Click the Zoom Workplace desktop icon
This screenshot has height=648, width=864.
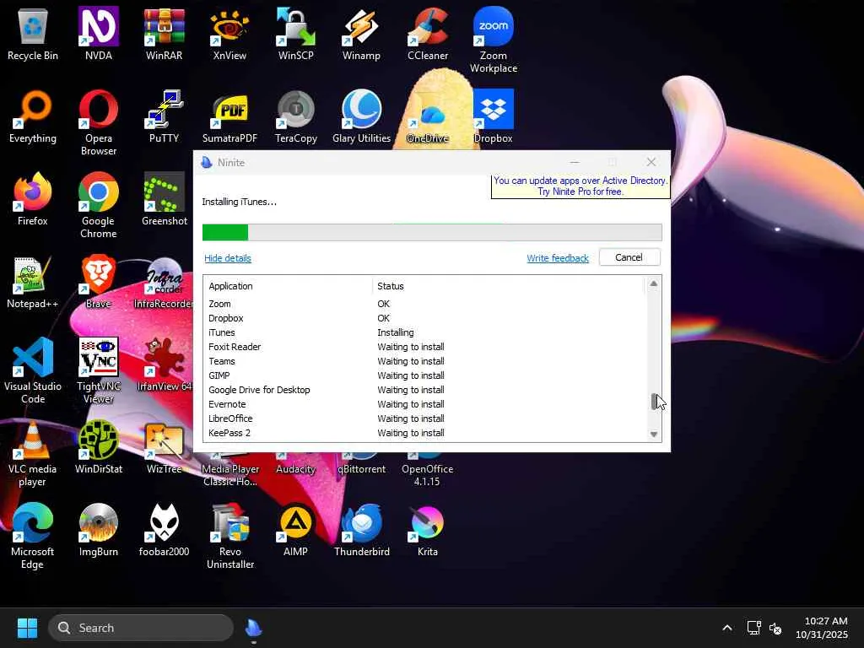click(493, 40)
